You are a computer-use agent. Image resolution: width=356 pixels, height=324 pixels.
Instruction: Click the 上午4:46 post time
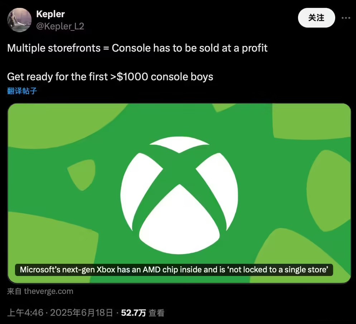coord(25,313)
